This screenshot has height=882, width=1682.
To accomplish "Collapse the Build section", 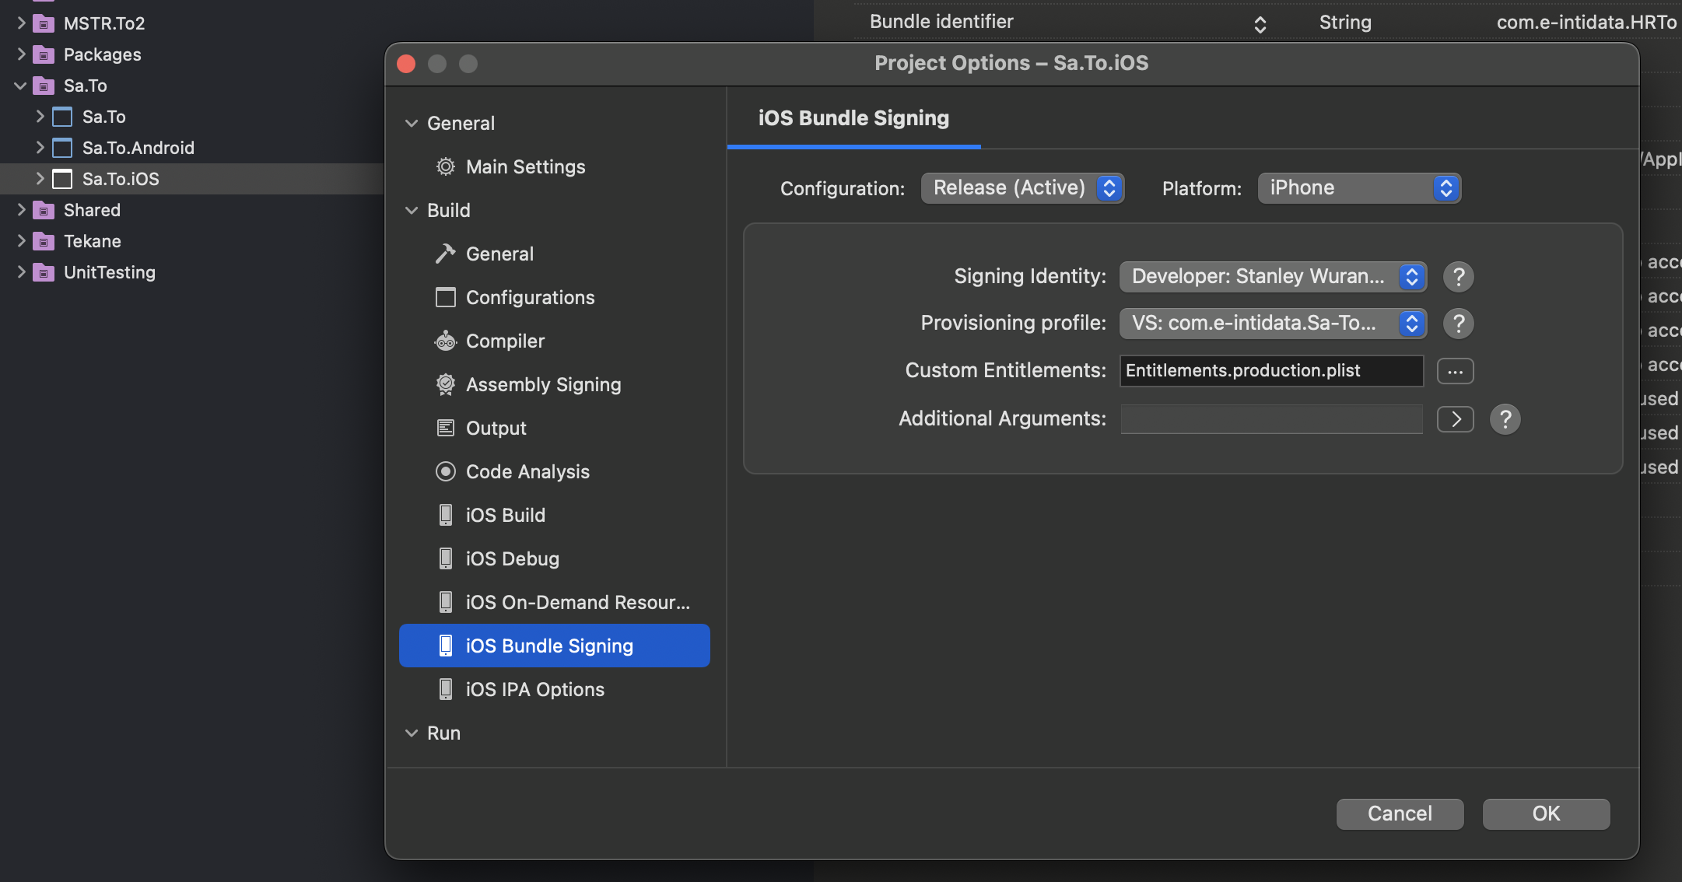I will [x=412, y=210].
